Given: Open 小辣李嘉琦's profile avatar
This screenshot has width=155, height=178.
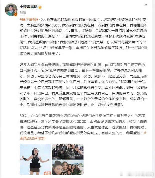Looking at the screenshot, I should click(x=11, y=10).
